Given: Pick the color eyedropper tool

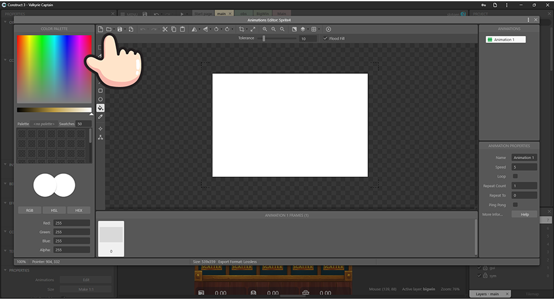Looking at the screenshot, I should click(100, 116).
